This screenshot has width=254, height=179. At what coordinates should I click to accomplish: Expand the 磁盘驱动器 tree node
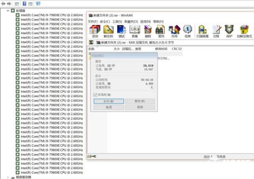[x=8, y=177]
